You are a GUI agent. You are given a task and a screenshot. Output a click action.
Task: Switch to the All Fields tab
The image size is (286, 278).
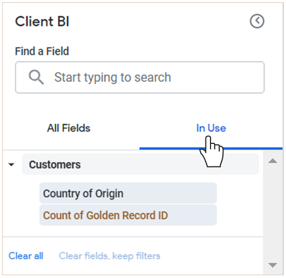click(69, 128)
